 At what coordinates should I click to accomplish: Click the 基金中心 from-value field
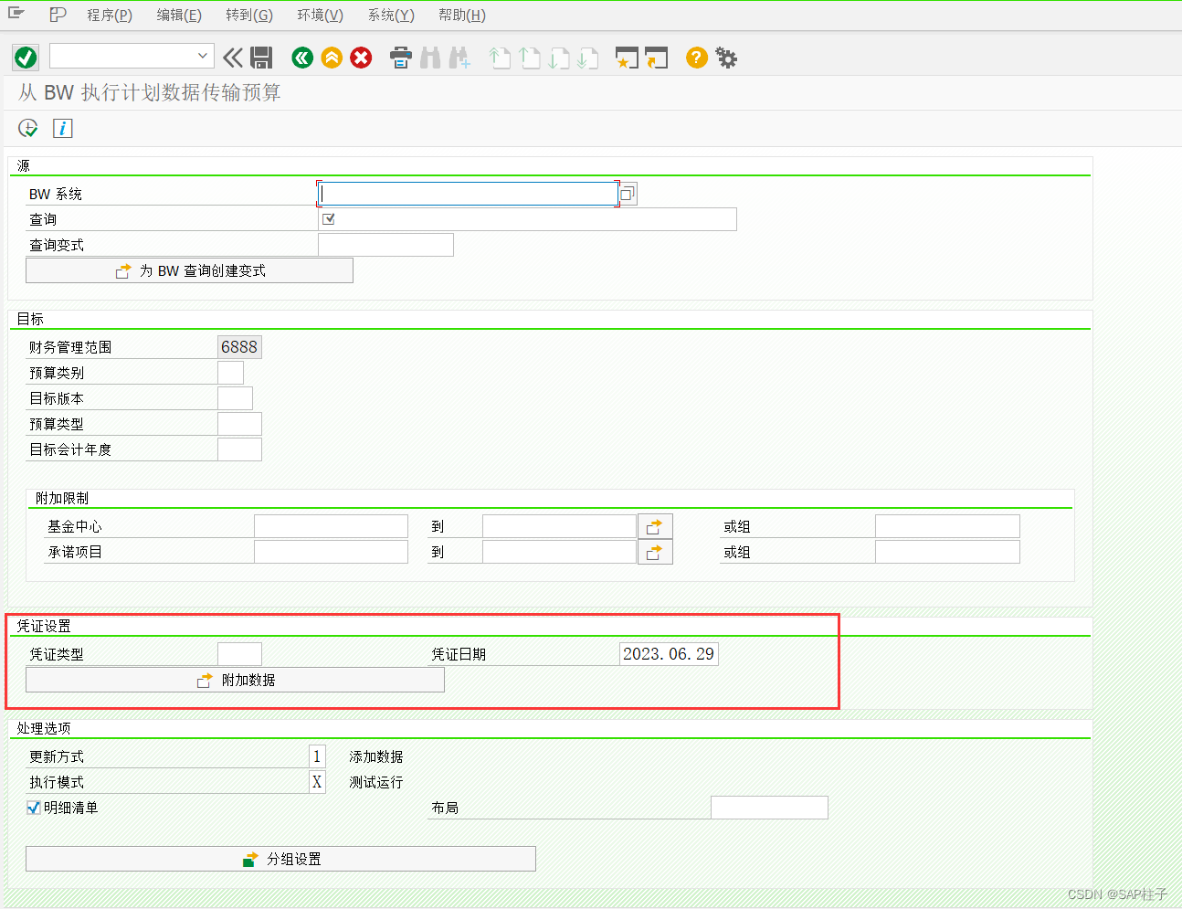click(331, 526)
